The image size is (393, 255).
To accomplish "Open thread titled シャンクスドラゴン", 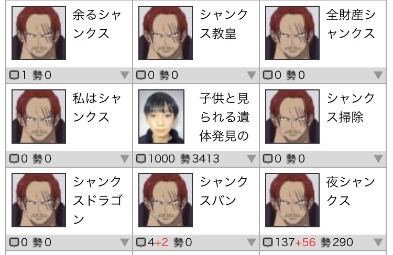I will (x=98, y=200).
